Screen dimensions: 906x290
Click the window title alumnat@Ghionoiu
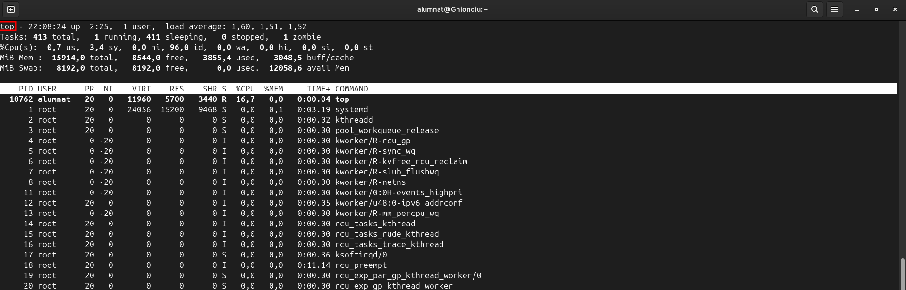pos(452,9)
